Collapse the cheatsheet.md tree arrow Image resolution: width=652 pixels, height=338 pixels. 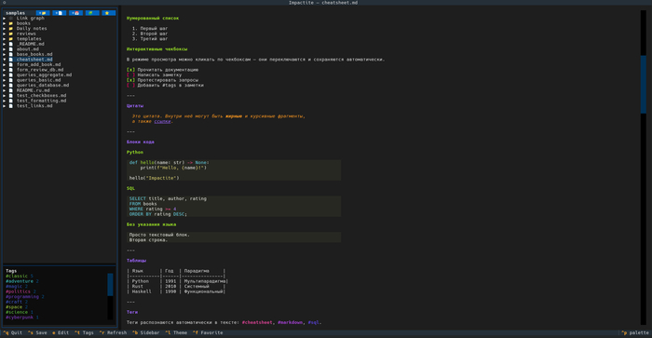point(4,60)
